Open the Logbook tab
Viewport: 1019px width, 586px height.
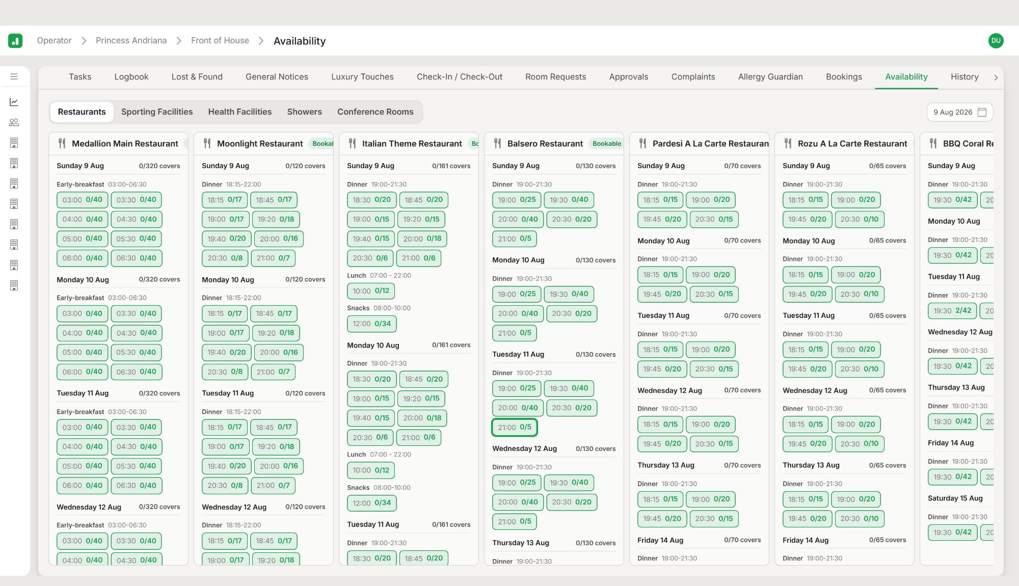click(x=131, y=77)
